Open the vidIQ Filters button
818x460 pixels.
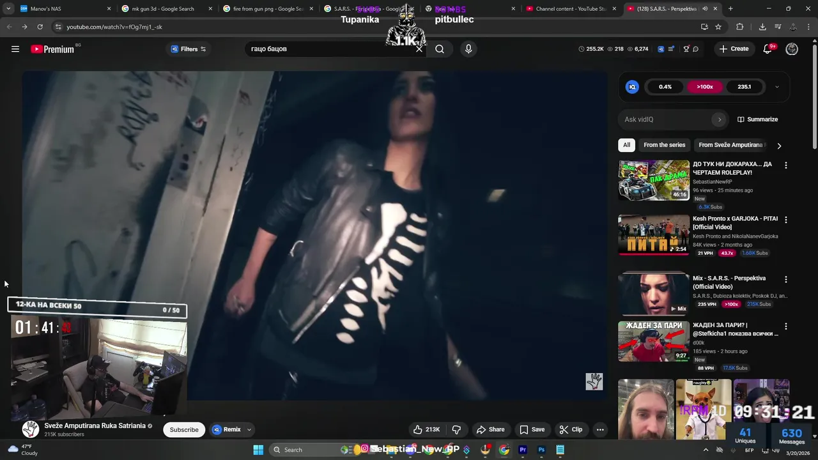pyautogui.click(x=188, y=49)
